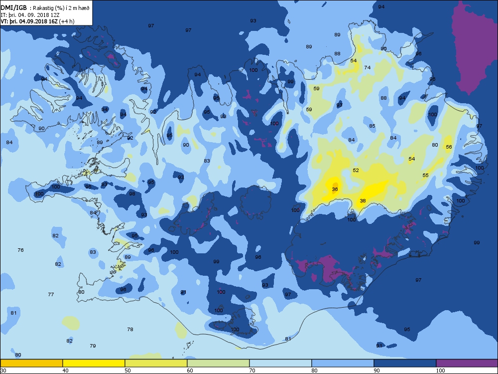Select the offshore value "77"
498x374 pixels.
(51, 295)
